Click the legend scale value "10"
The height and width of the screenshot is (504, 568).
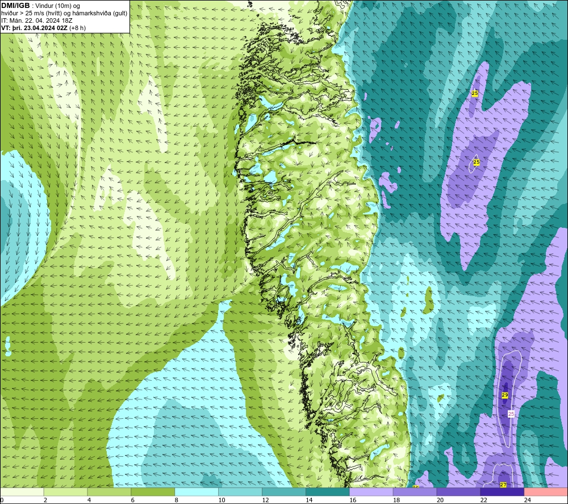222,500
